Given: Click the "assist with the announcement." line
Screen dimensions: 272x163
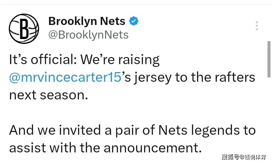Looking at the screenshot, I should [105, 148].
